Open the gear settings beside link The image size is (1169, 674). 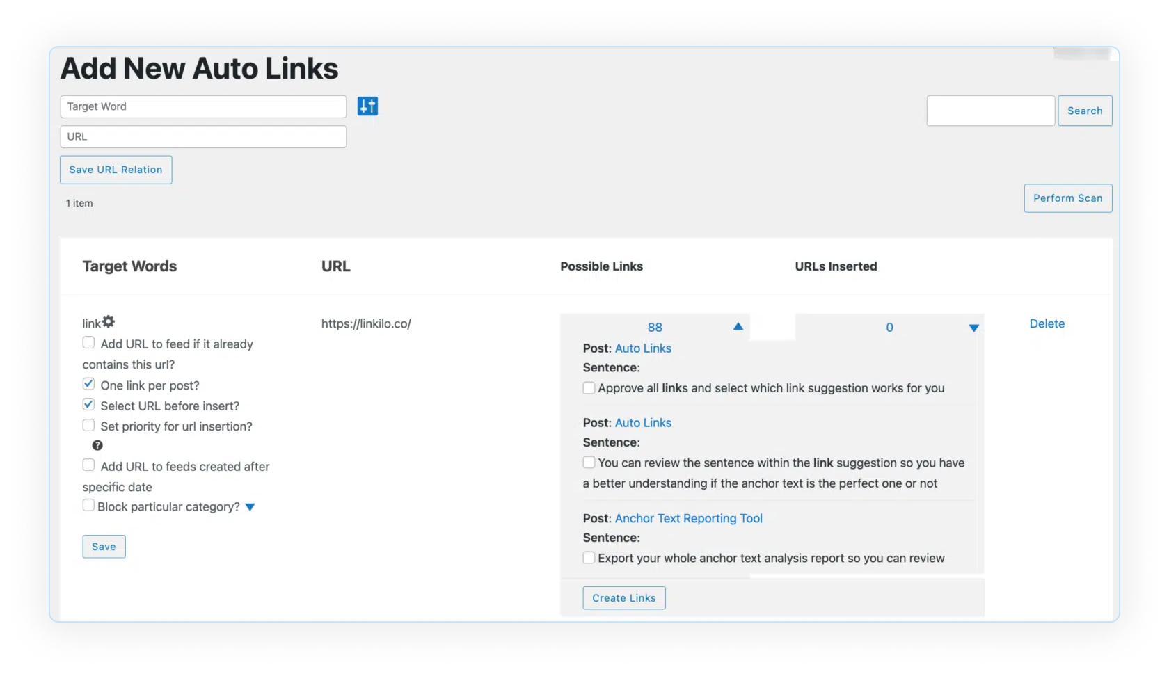[x=109, y=322]
